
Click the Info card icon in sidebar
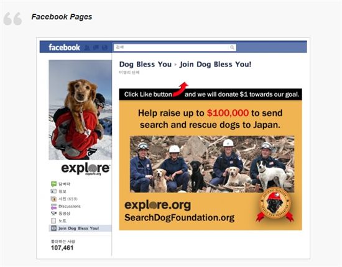[53, 191]
